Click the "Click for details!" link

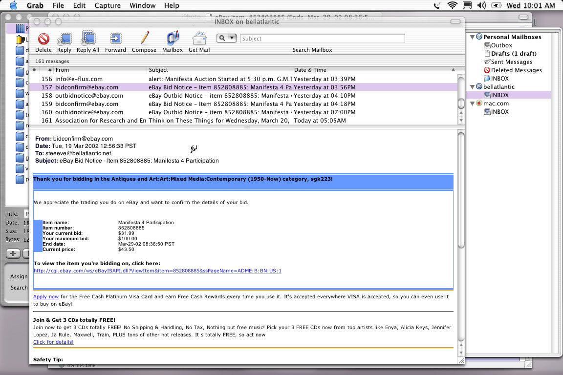click(x=53, y=342)
